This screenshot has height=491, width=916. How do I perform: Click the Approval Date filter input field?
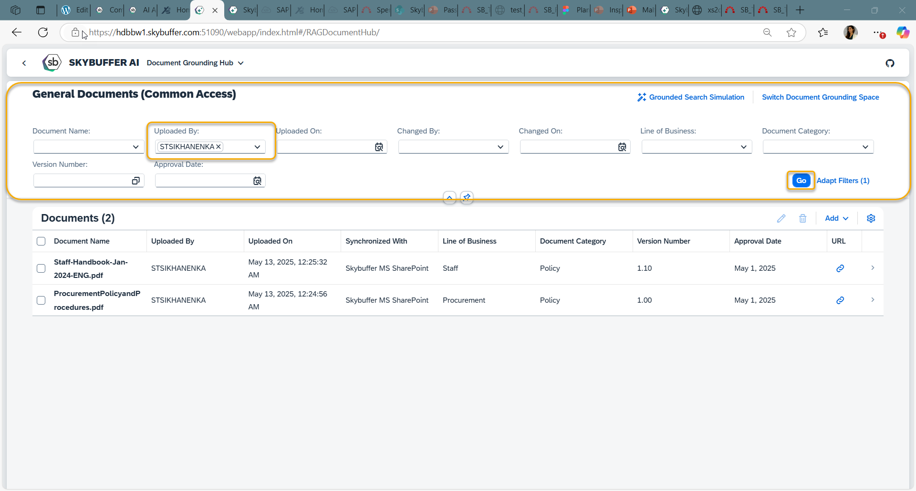point(203,181)
